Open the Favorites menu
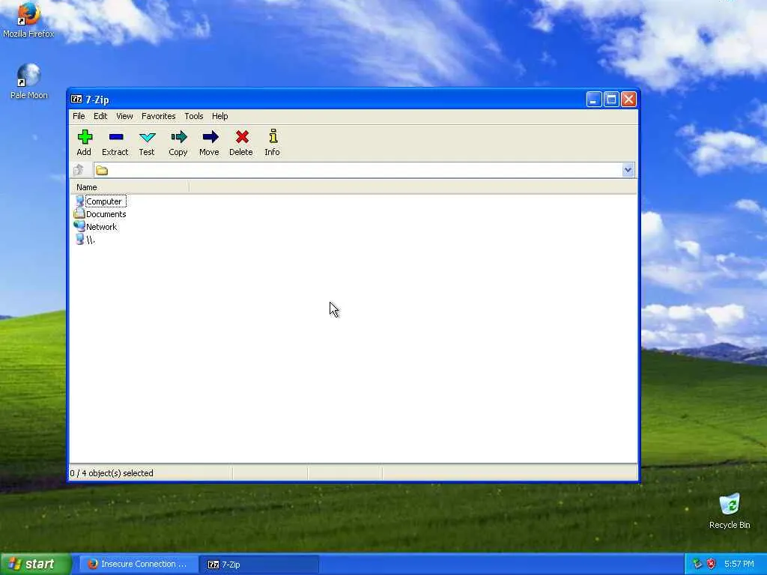This screenshot has width=767, height=575. click(x=159, y=116)
